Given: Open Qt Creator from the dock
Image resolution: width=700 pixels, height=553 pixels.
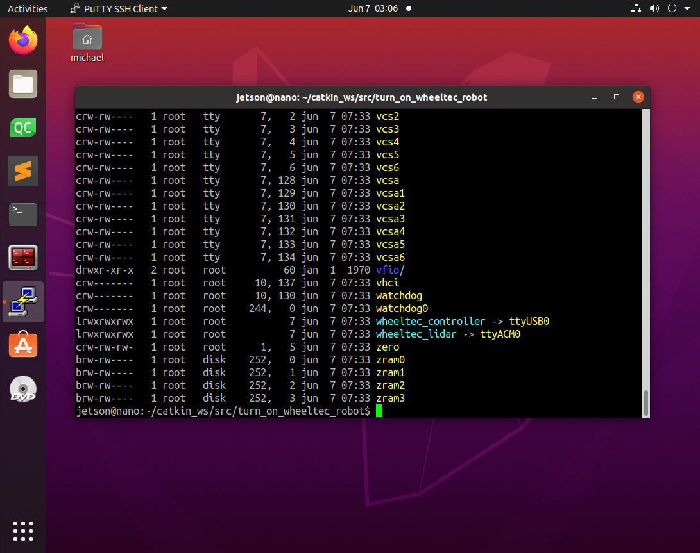Looking at the screenshot, I should point(23,128).
